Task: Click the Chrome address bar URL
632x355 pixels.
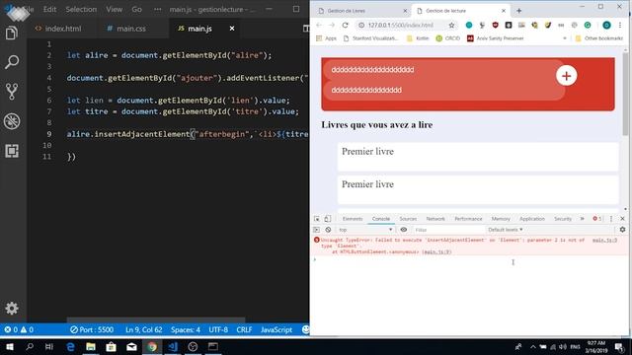Action: click(401, 25)
